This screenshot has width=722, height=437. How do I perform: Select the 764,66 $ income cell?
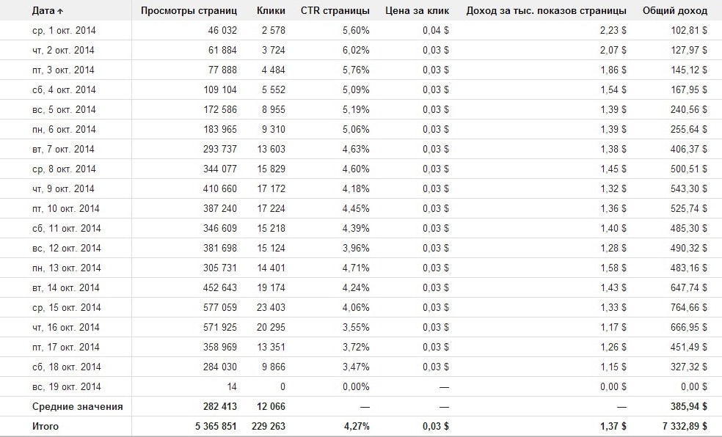(x=684, y=307)
